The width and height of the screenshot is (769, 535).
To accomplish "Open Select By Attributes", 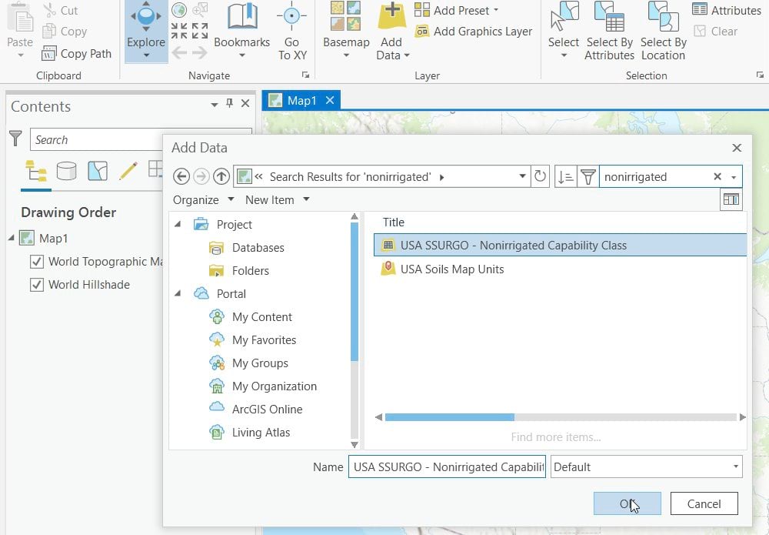I will [x=609, y=31].
